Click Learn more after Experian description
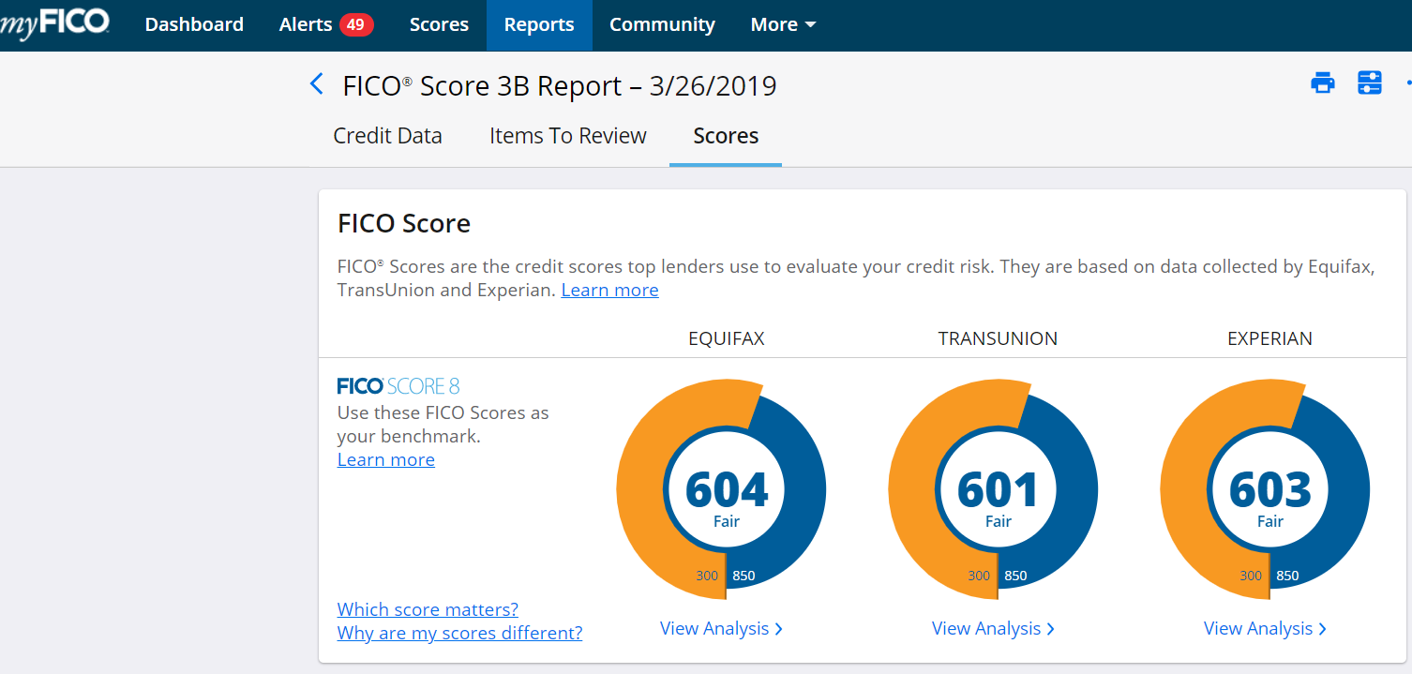Screen dimensions: 1412x674 click(609, 291)
